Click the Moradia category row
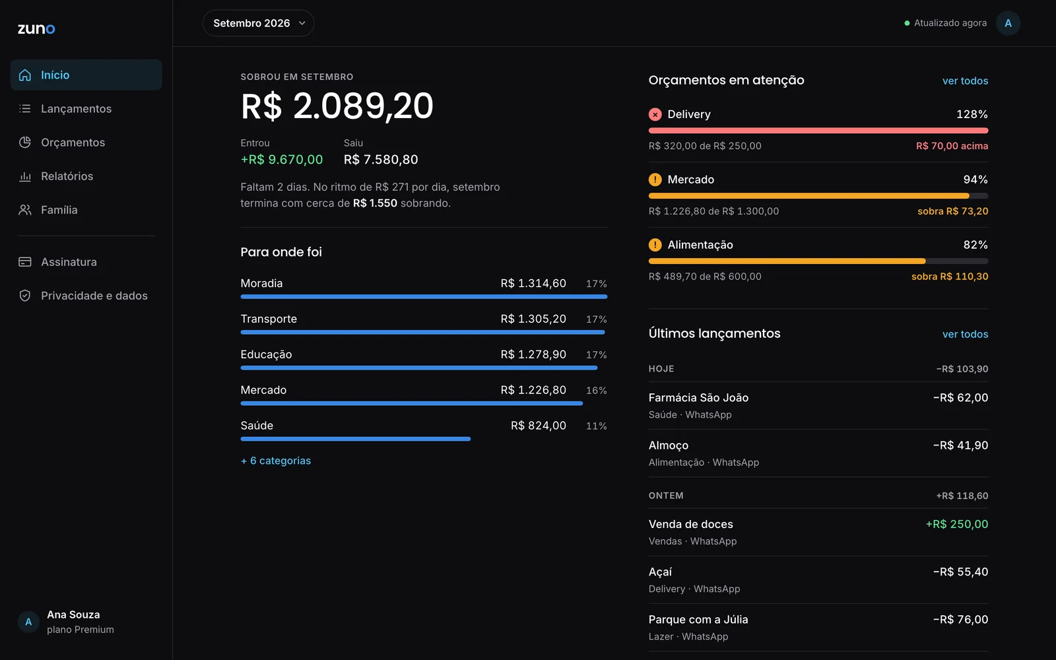Image resolution: width=1056 pixels, height=660 pixels. pos(424,288)
